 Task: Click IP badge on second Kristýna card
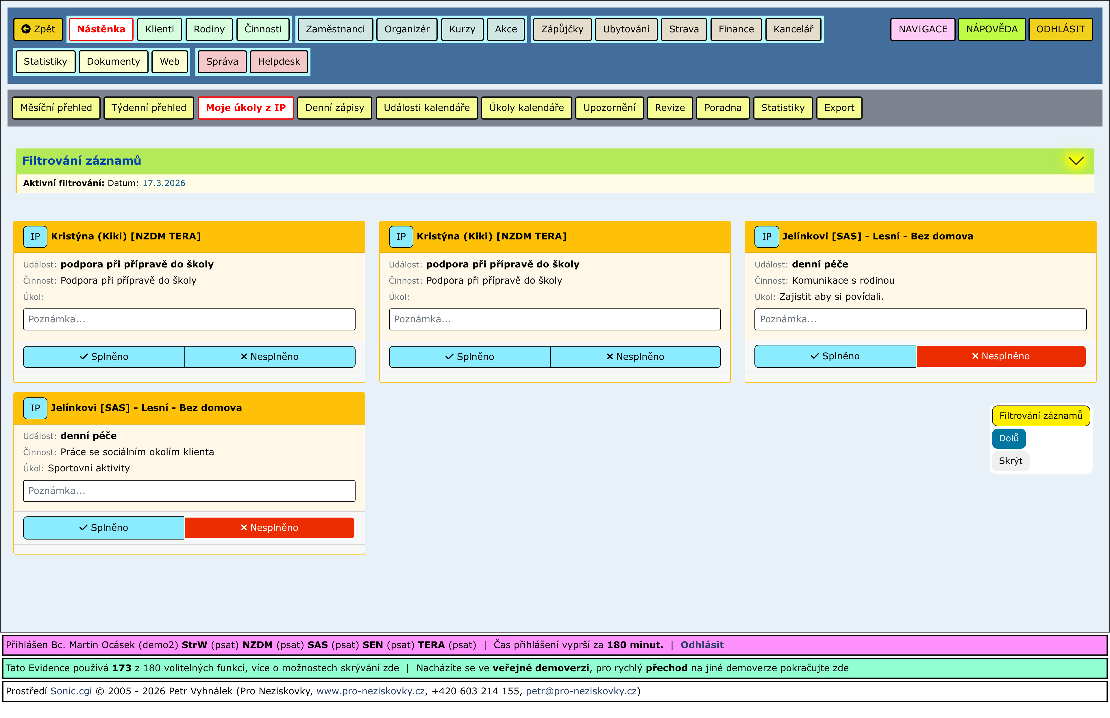coord(401,236)
